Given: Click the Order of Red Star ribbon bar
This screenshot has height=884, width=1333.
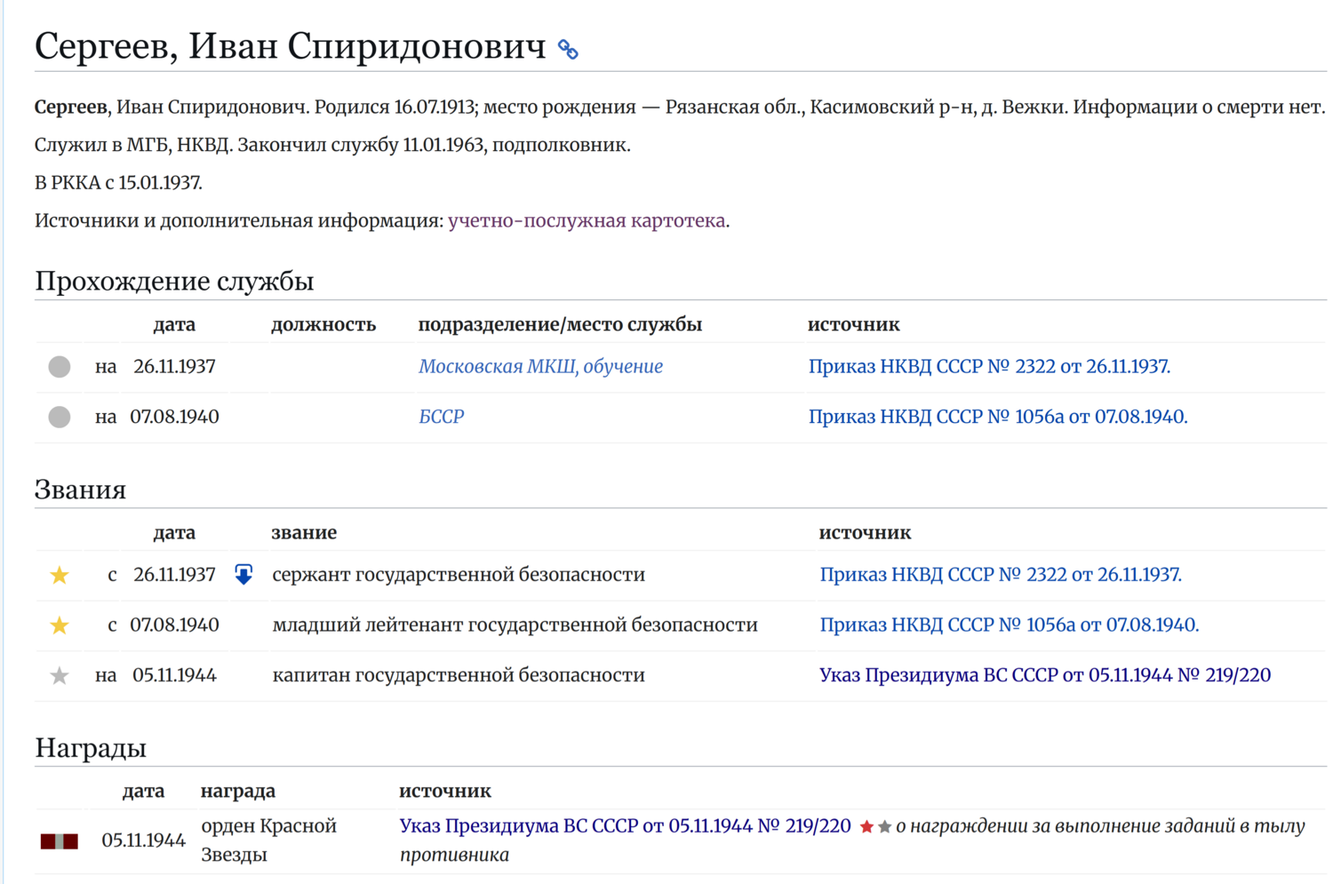Looking at the screenshot, I should pos(60,841).
